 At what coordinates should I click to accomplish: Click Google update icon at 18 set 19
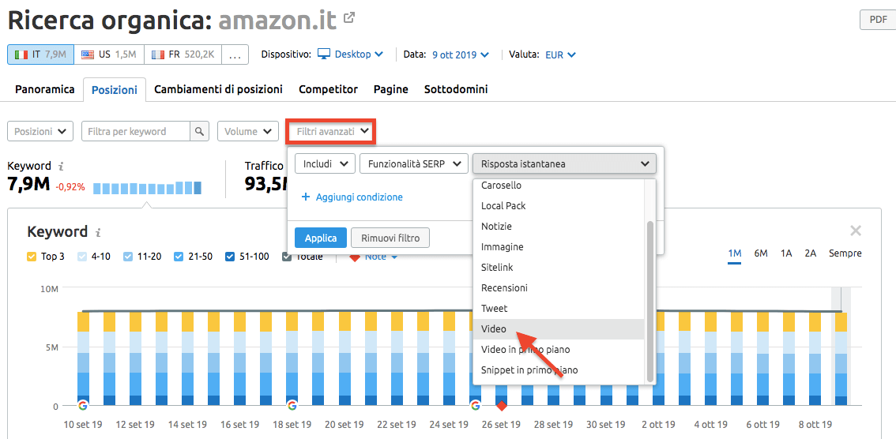pos(292,406)
